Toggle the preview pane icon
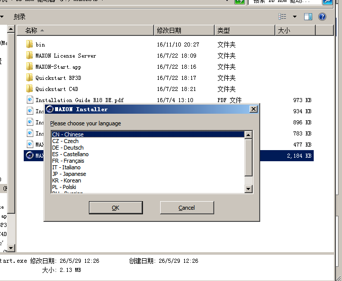This screenshot has height=281, width=342. click(x=308, y=17)
